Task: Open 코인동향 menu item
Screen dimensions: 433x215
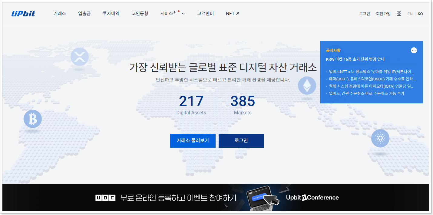Action: 140,14
